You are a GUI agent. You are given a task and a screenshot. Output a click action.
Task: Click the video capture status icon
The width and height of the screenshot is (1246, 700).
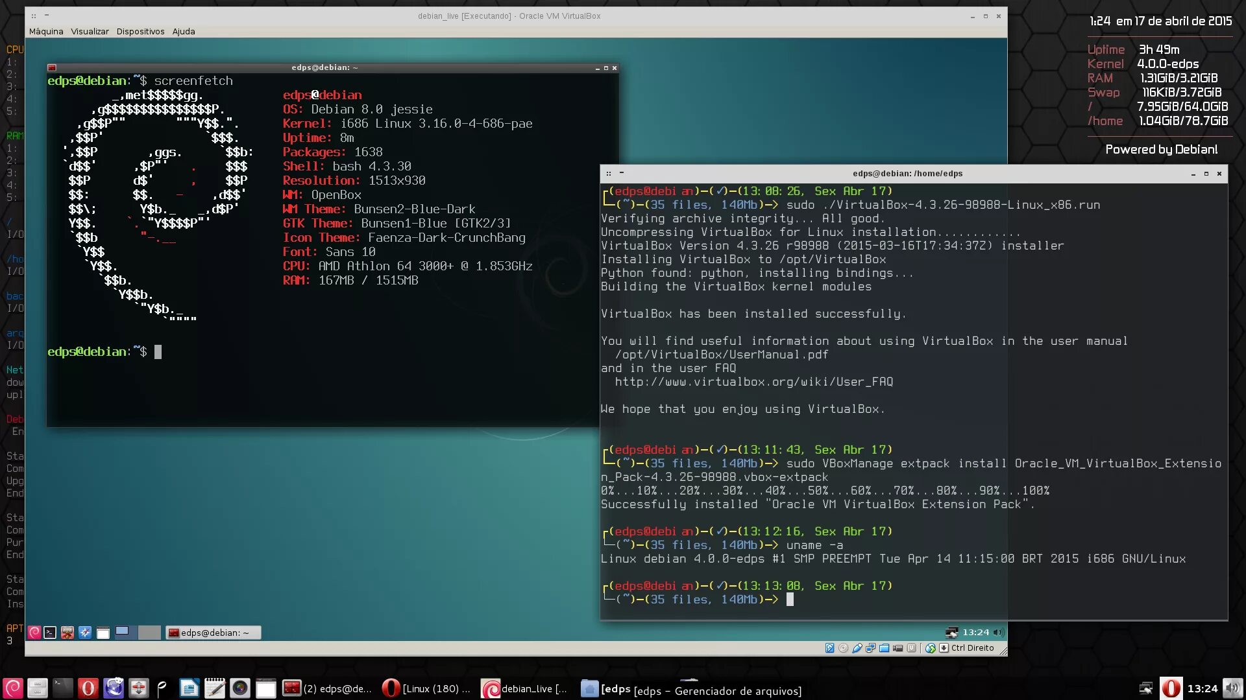898,647
